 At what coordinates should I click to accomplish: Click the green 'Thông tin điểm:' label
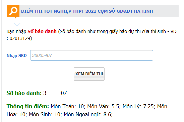click(28, 106)
